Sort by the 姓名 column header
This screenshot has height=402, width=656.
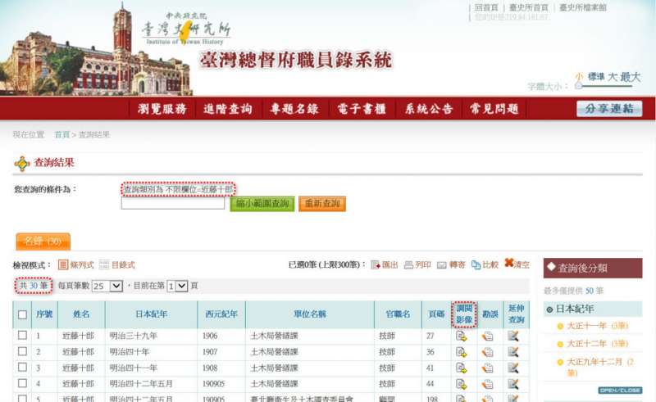(x=81, y=314)
